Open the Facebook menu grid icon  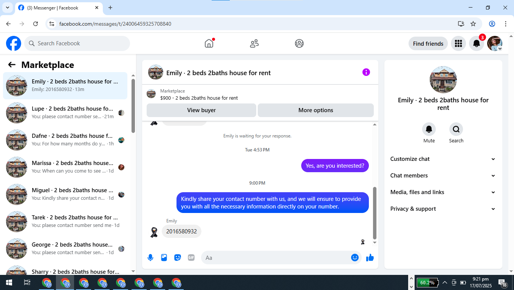[x=458, y=43]
